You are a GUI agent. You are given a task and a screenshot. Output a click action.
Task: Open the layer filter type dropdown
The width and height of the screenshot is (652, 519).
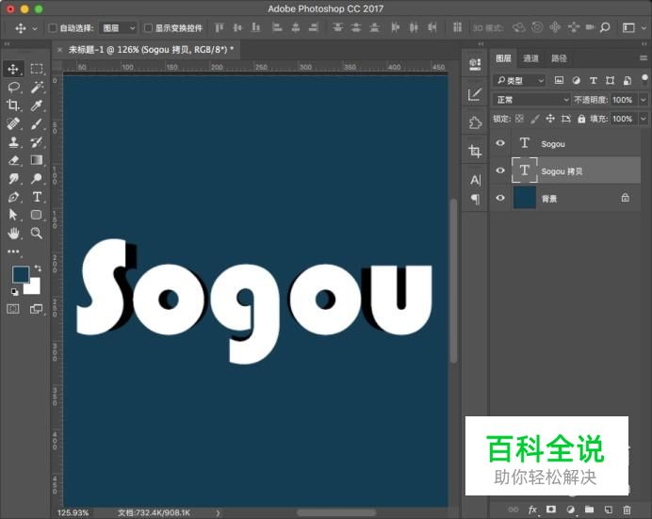(520, 80)
